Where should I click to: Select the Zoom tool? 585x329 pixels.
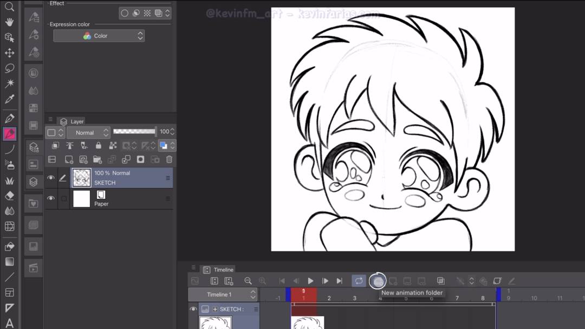(9, 8)
